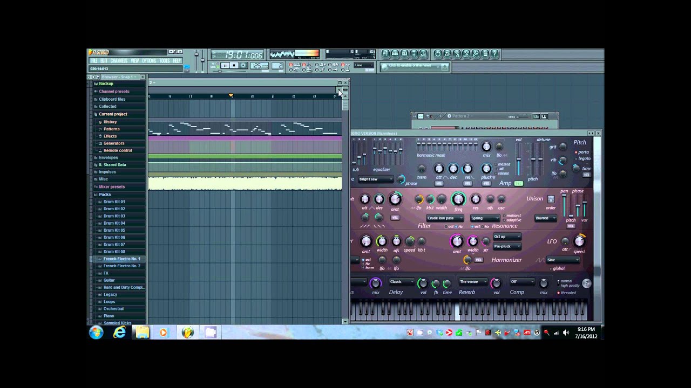The height and width of the screenshot is (388, 691).
Task: Click the wrench tool icon in top toolbar
Action: tap(476, 54)
